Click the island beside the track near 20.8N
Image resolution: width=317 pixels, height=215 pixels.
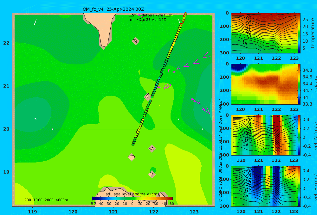click(147, 96)
